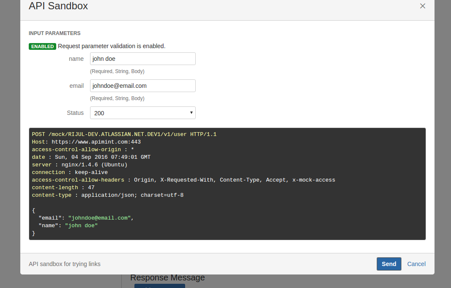Click the Response Message heading behind the dialog
This screenshot has width=451, height=288.
tap(167, 277)
